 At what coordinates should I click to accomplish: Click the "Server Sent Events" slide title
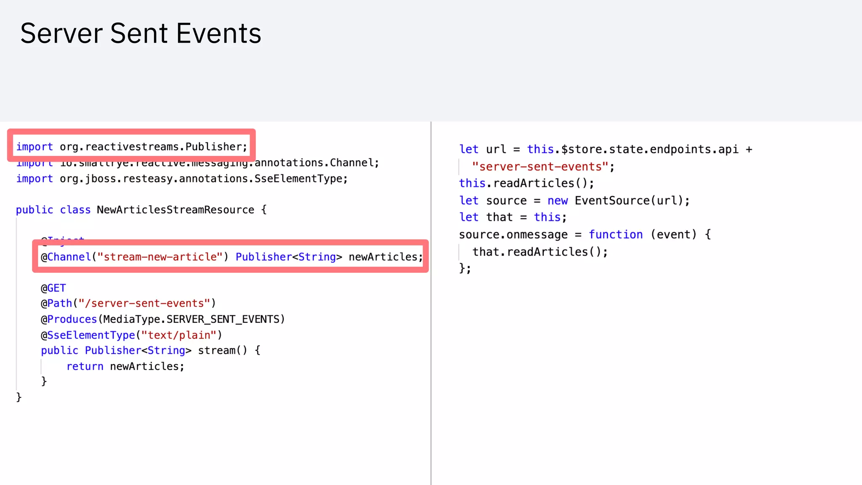[141, 33]
